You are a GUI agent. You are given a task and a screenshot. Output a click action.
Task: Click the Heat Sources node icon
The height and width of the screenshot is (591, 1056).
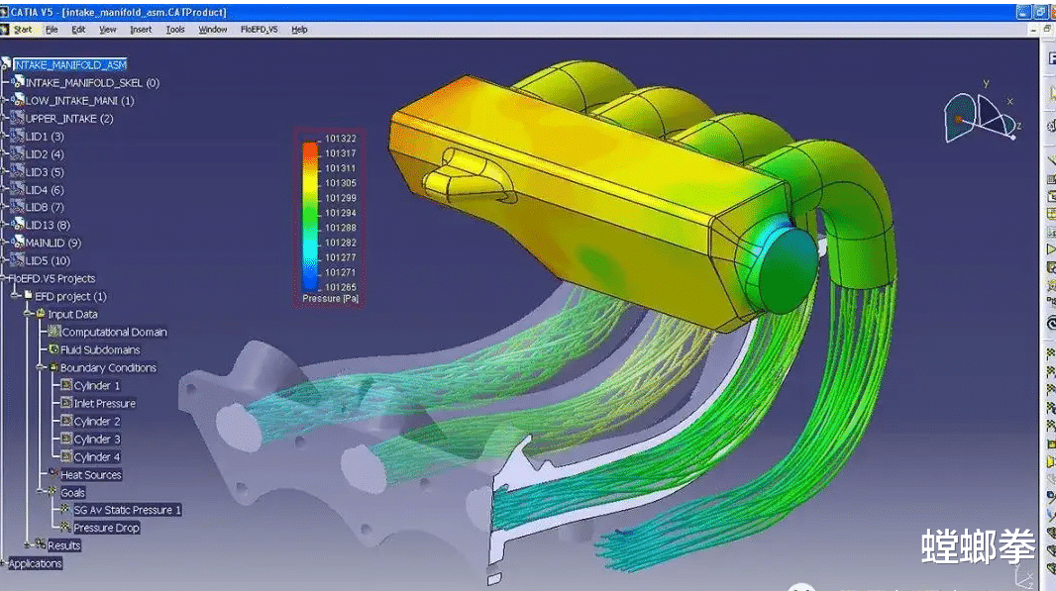[53, 473]
